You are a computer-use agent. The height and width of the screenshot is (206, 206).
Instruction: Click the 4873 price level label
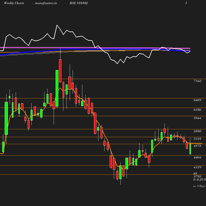tap(197, 146)
